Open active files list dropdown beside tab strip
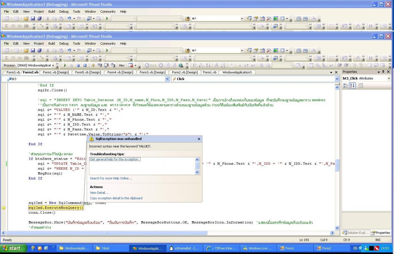394x254 pixels. point(331,72)
